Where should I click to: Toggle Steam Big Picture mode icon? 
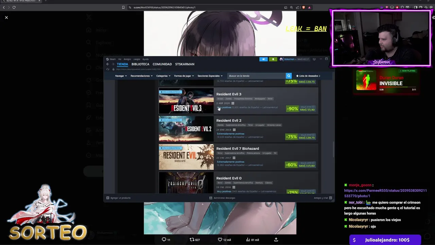pos(314,59)
